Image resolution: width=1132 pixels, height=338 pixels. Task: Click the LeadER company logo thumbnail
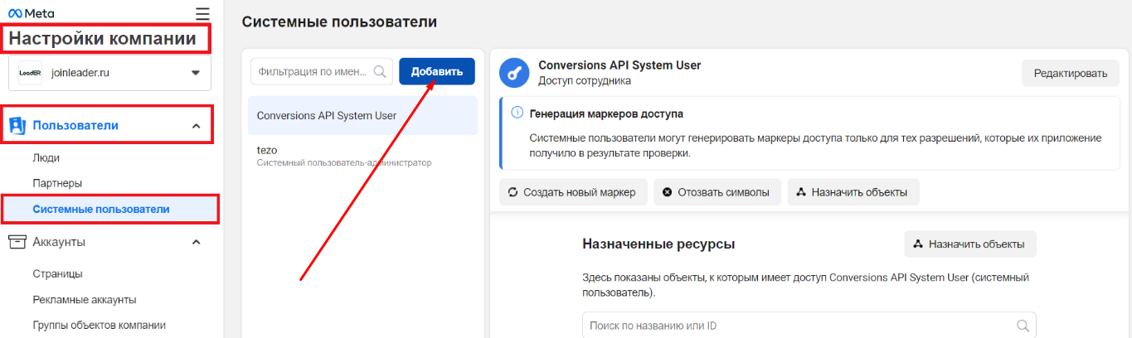click(30, 73)
